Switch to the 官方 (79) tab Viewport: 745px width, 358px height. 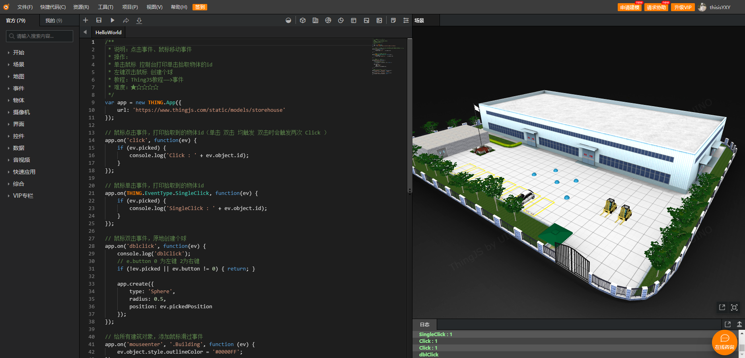[x=16, y=20]
